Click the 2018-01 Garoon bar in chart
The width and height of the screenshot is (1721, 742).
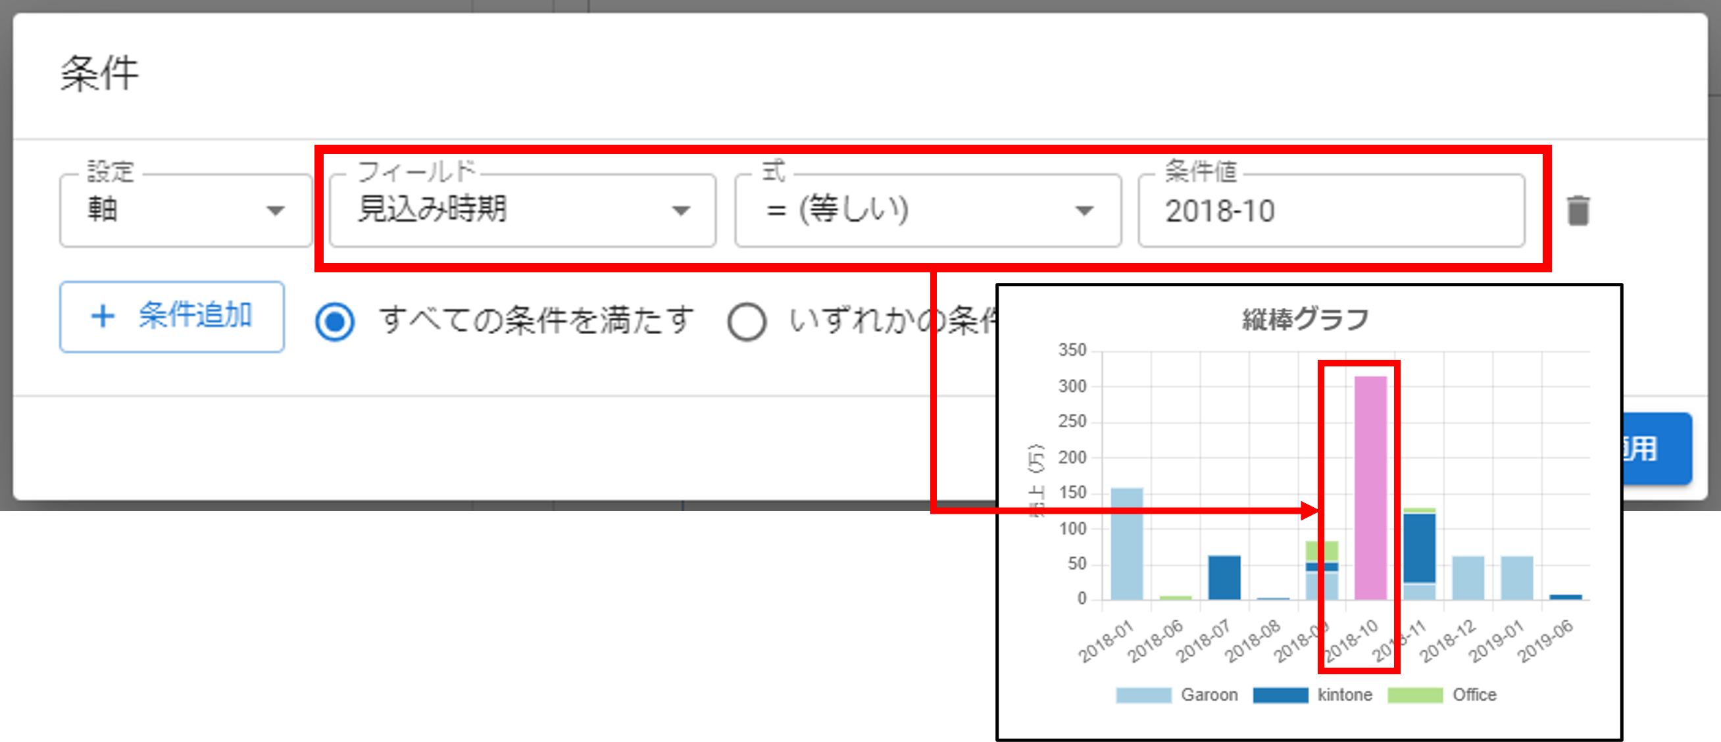pos(1126,543)
